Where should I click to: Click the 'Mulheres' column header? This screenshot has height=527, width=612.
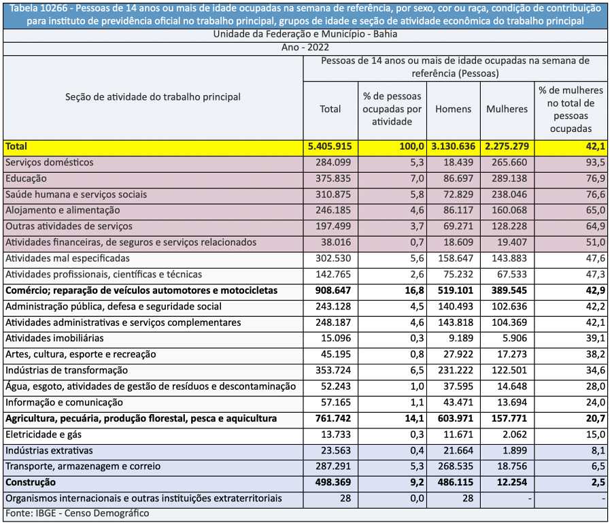coord(507,109)
